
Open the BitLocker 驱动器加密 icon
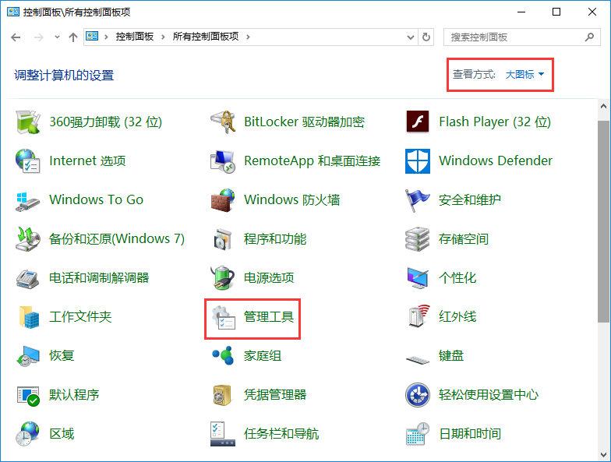pos(223,122)
